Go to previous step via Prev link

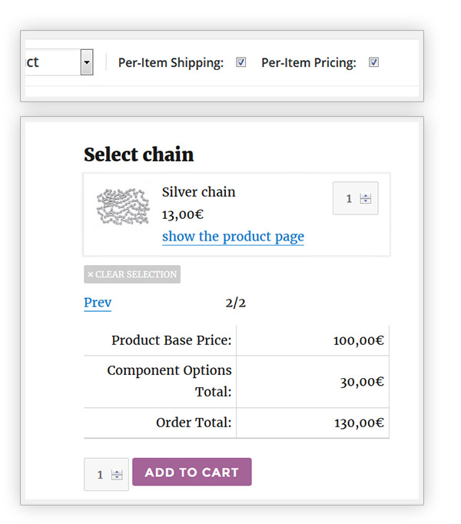[98, 302]
